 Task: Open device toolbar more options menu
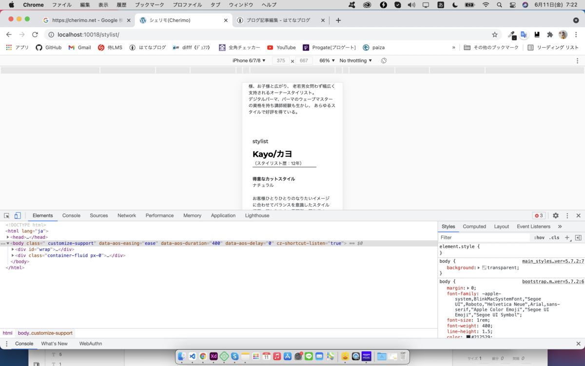coord(578,61)
